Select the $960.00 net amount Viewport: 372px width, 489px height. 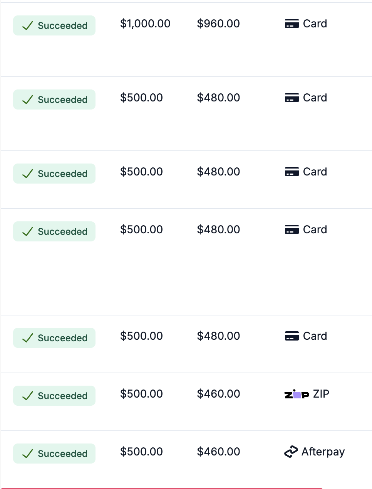(x=218, y=24)
